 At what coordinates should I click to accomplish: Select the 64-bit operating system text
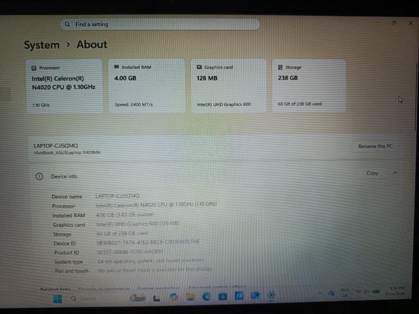point(151,260)
